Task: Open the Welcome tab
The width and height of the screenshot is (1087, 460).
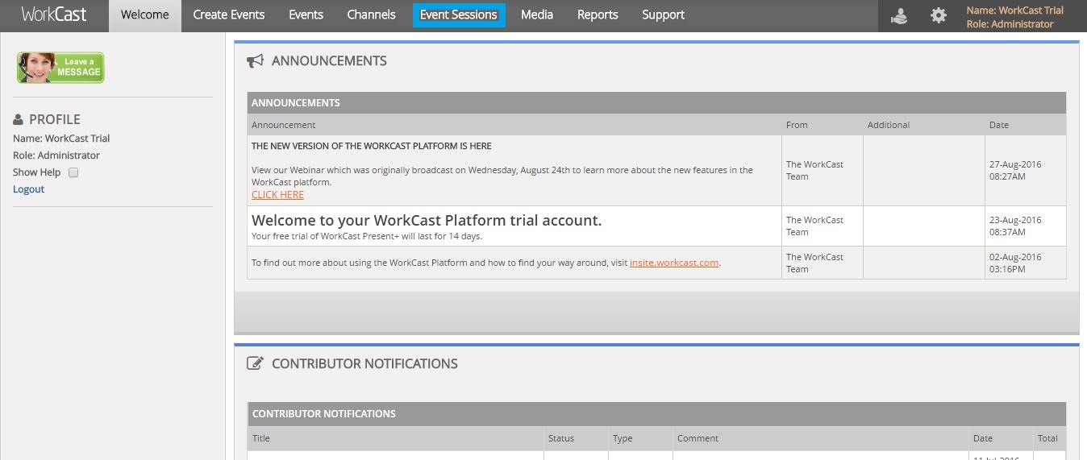Action: (x=145, y=15)
